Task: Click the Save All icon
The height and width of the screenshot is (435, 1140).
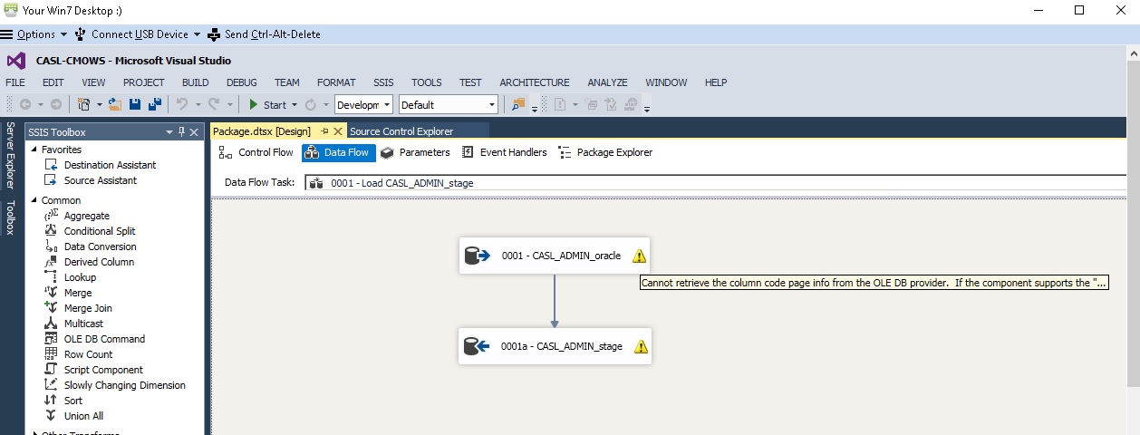Action: point(155,104)
